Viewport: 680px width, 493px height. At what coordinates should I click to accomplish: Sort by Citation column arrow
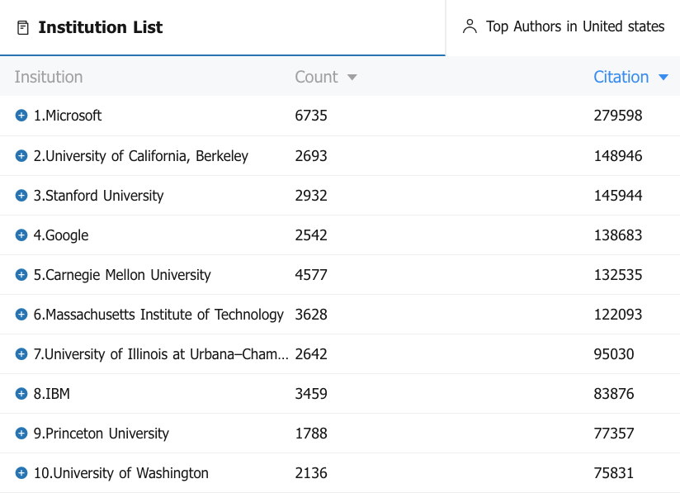(663, 78)
